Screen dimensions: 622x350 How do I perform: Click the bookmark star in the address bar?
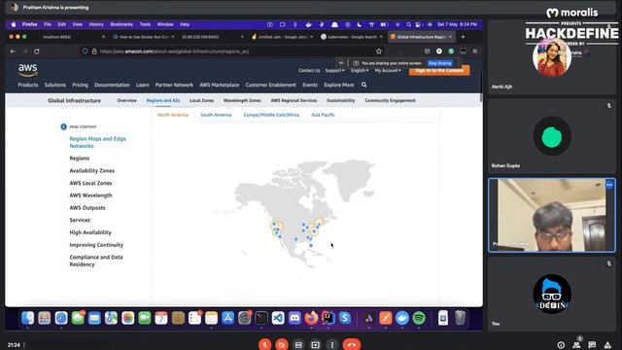coord(379,52)
